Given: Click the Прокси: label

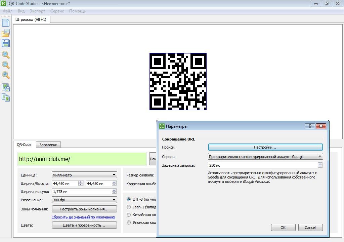Looking at the screenshot, I should click(169, 147).
